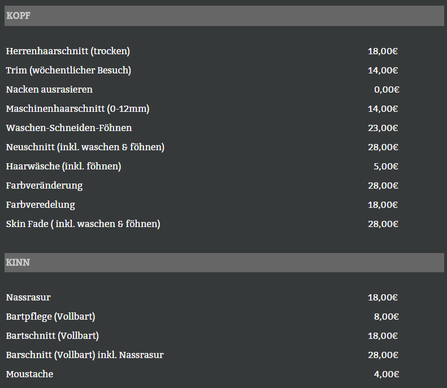
Task: Click Bartpflege (Vollbart) label
Action: (50, 317)
